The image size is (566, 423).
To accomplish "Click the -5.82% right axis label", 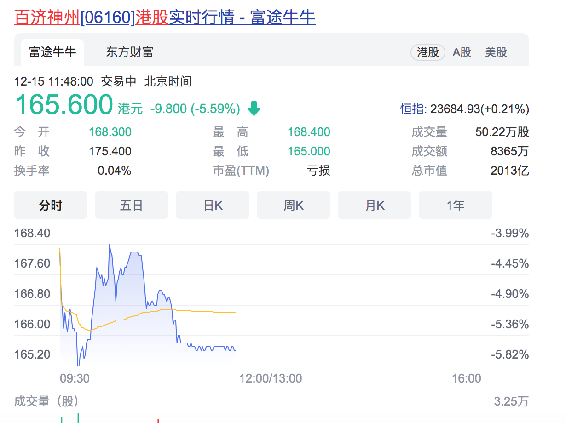I will coord(510,355).
